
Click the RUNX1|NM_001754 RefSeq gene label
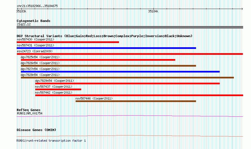[x=30, y=113]
